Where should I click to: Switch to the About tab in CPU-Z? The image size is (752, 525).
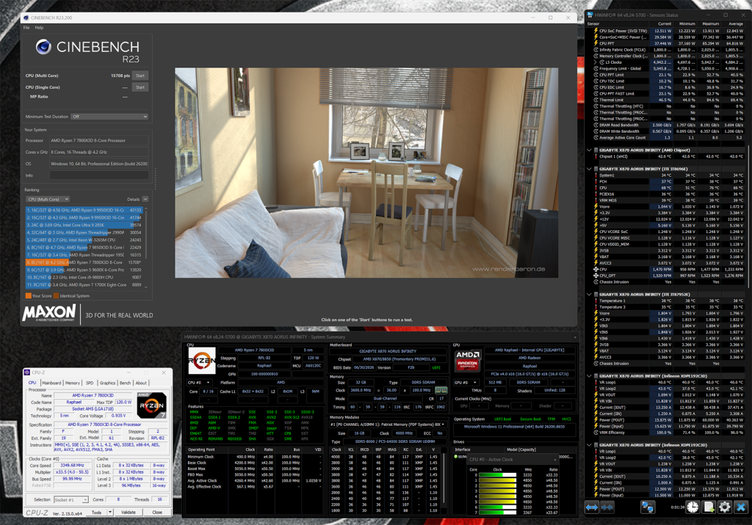click(141, 383)
